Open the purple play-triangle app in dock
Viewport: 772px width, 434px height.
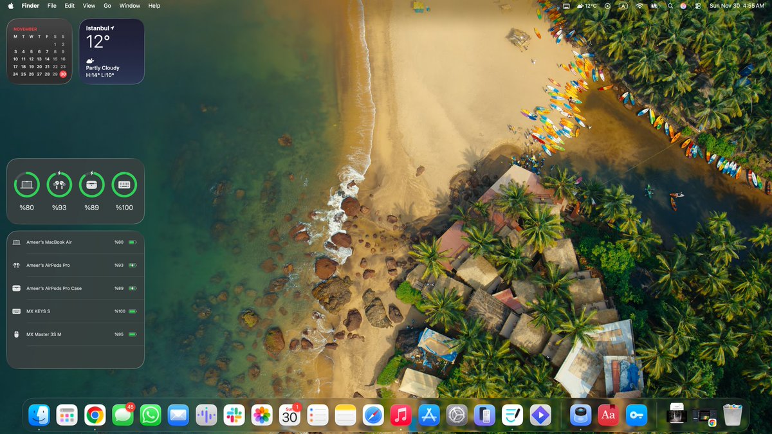click(540, 415)
